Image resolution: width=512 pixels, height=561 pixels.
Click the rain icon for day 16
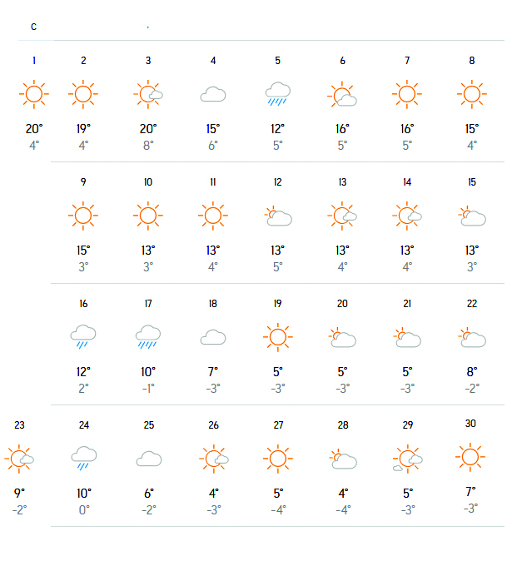[84, 337]
